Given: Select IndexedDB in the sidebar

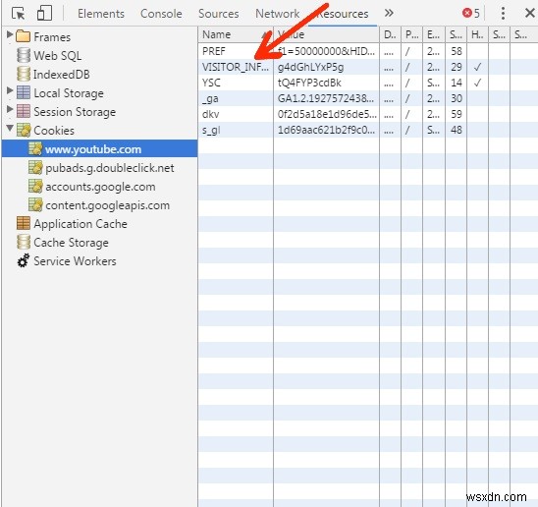Looking at the screenshot, I should point(62,75).
